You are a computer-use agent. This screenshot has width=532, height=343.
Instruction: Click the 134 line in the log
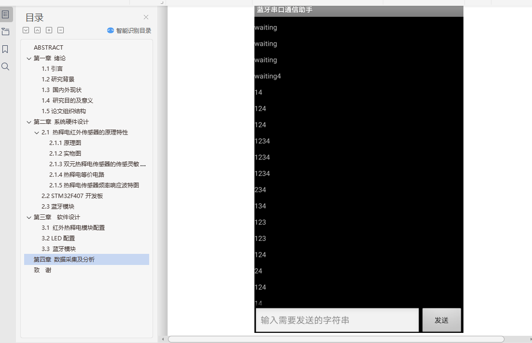click(x=260, y=206)
